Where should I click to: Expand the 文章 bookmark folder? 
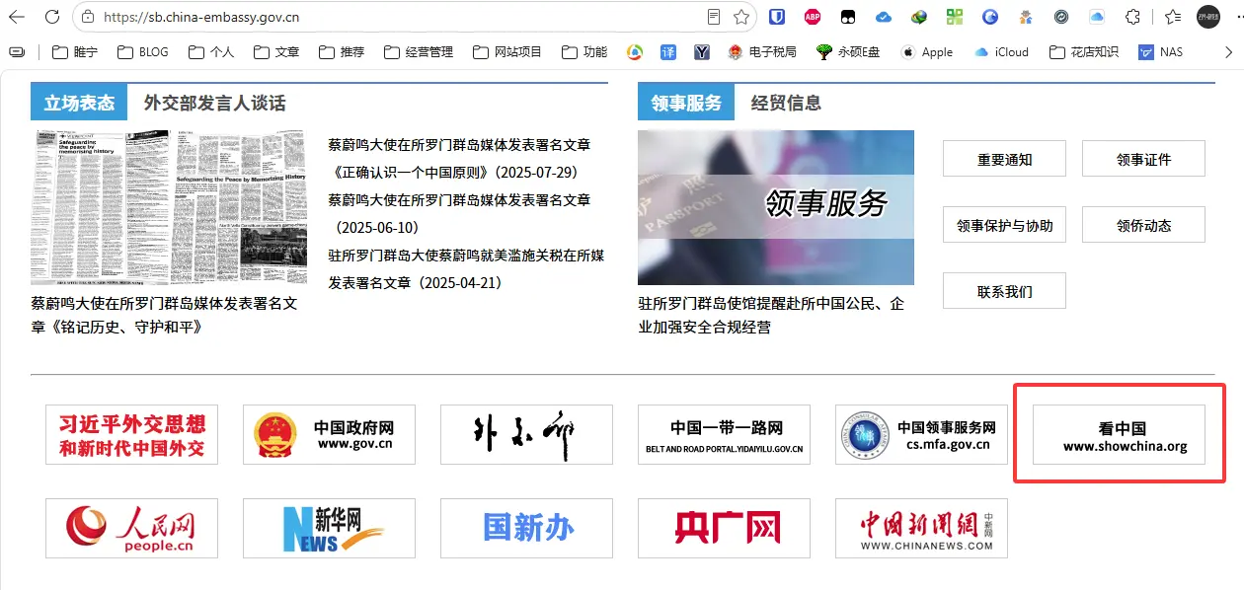[276, 51]
